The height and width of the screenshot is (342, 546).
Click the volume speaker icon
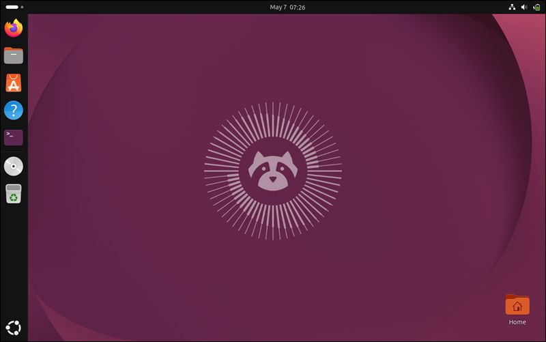point(524,7)
